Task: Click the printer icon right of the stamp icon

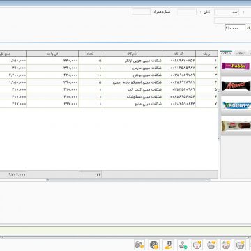Action: pos(197,245)
